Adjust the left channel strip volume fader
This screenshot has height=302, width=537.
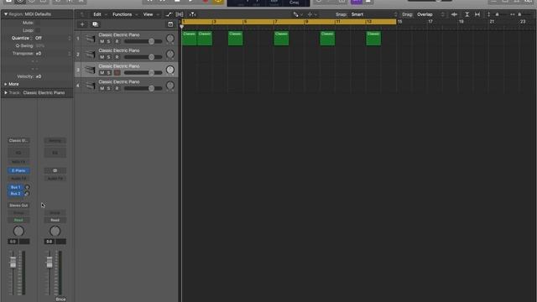point(13,263)
